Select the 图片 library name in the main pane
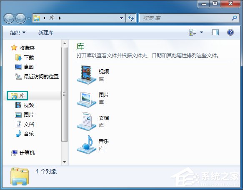The height and width of the screenshot is (190, 243). coord(104,95)
